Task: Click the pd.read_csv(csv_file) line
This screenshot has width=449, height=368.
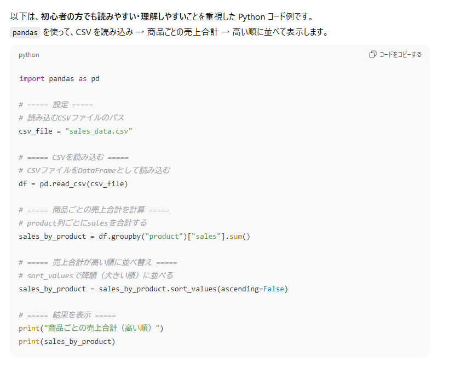Action: click(73, 183)
